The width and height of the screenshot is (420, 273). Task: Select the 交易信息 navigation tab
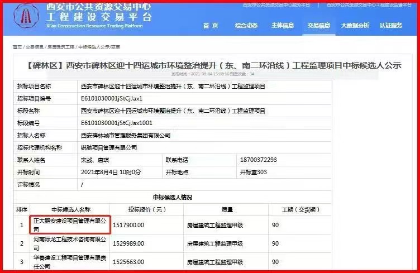[319, 26]
